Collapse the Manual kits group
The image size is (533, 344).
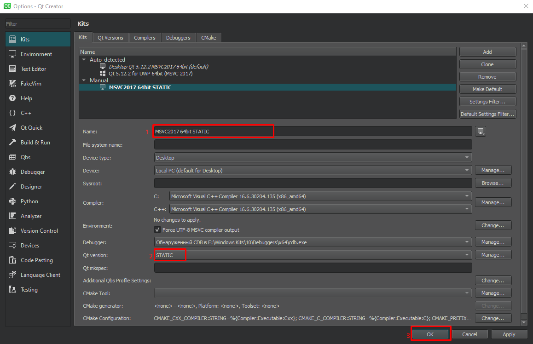click(x=84, y=80)
